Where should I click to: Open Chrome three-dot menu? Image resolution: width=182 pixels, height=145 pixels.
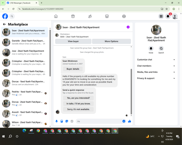[179, 9]
